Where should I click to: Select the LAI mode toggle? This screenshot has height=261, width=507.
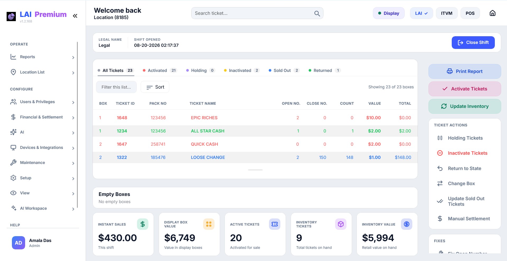click(x=421, y=13)
